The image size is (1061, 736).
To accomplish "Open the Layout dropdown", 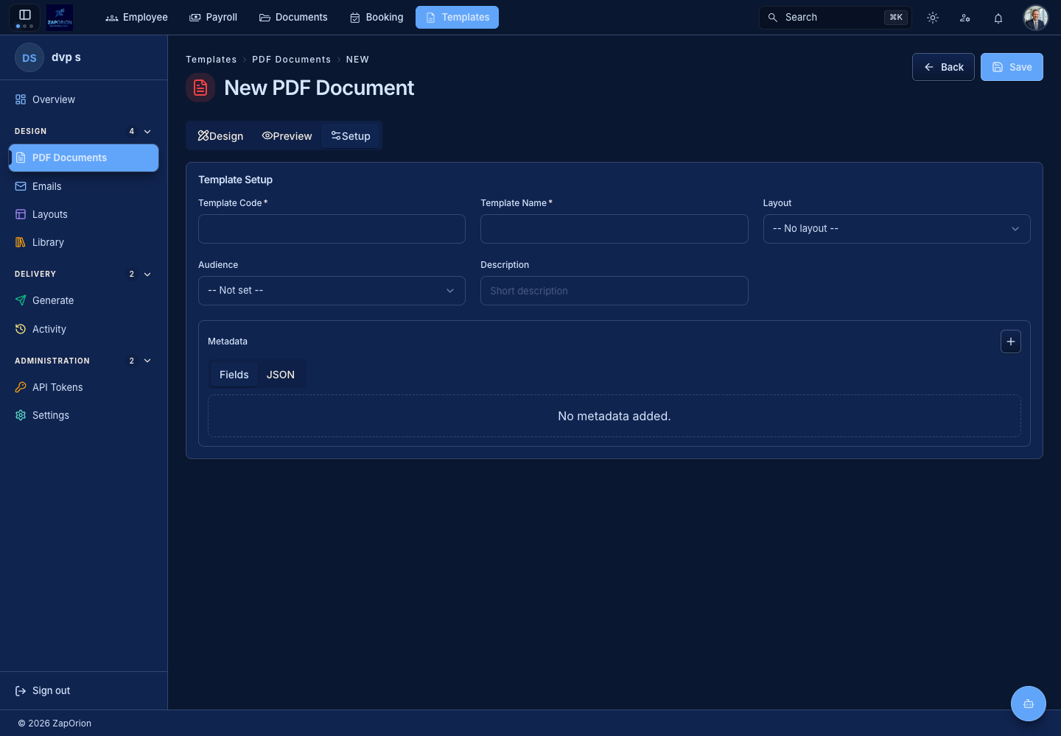I will pos(897,229).
